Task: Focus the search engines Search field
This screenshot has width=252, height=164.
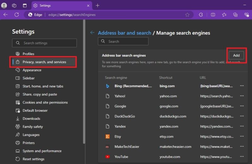Action: tap(123, 41)
